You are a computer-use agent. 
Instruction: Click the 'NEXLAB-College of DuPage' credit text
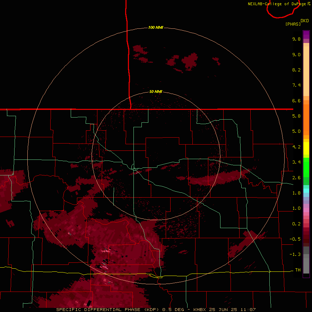pos(278,4)
